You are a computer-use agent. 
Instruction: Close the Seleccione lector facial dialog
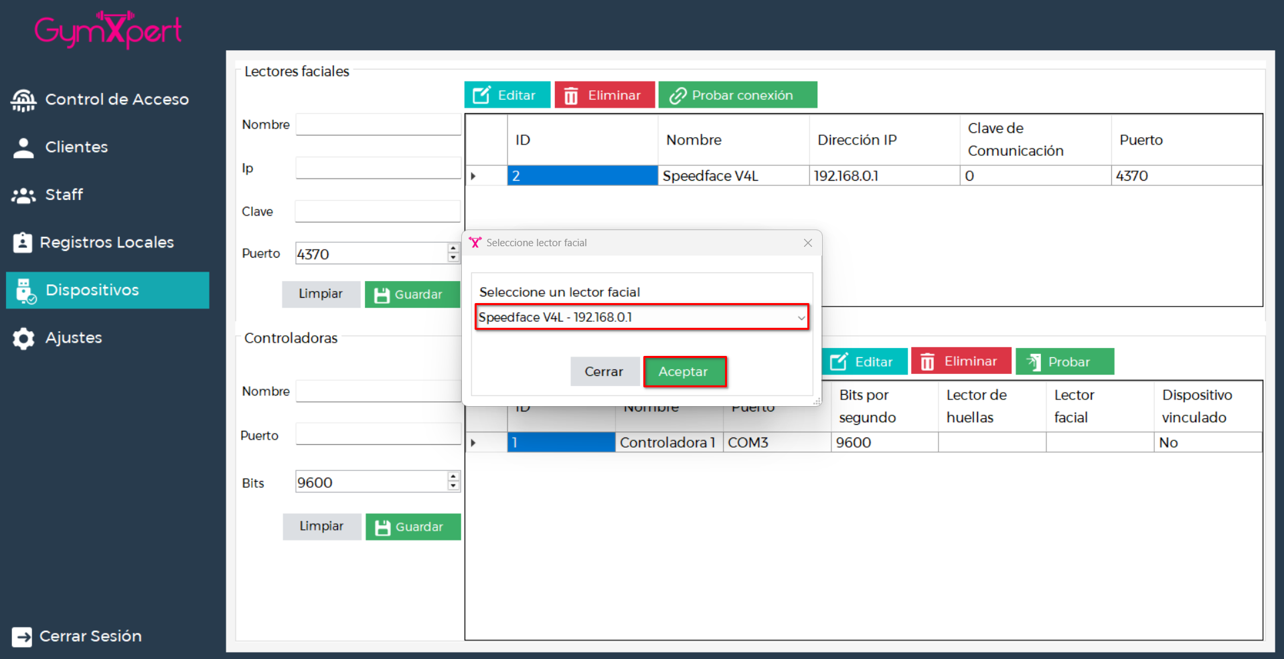[807, 243]
